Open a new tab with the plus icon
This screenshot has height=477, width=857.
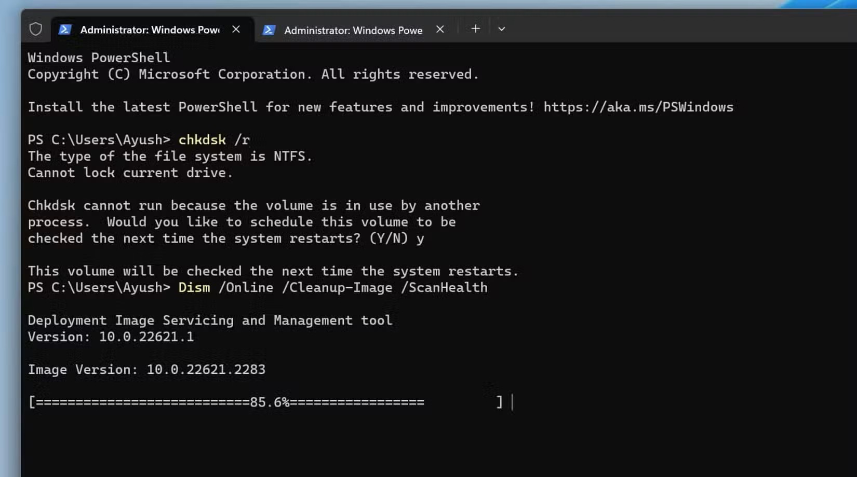(x=475, y=29)
